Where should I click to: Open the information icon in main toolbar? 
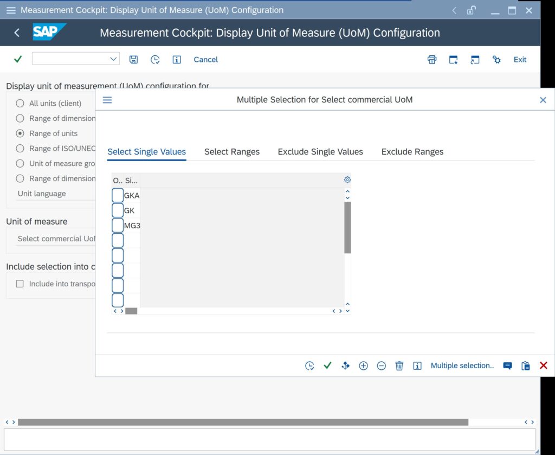click(177, 60)
